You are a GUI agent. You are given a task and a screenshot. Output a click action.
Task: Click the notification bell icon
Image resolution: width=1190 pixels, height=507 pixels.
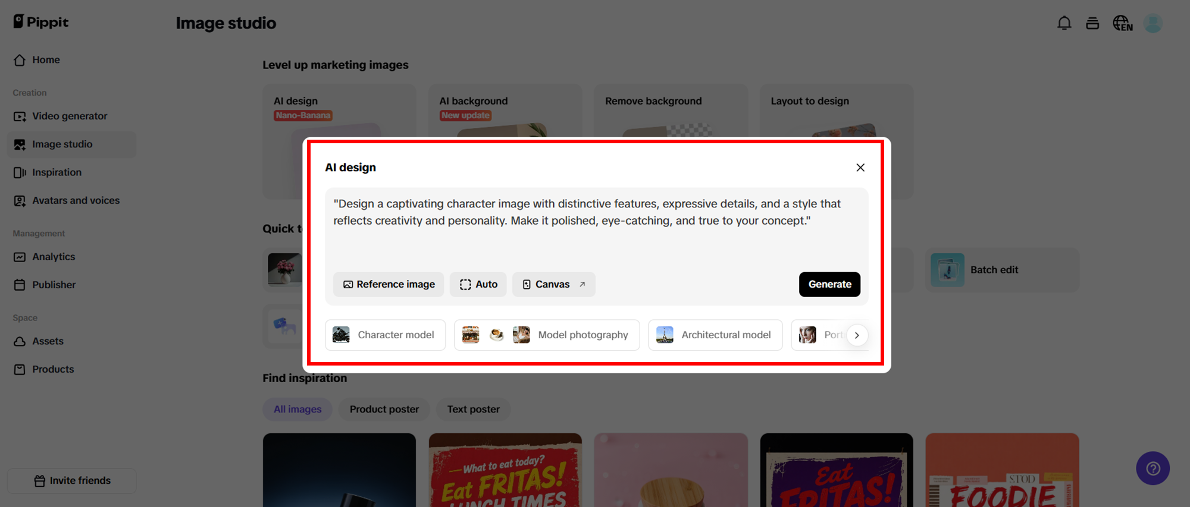1064,23
